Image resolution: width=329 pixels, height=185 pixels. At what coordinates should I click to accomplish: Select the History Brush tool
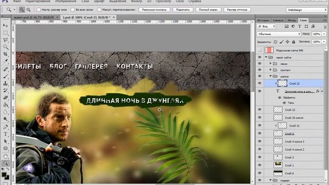[6, 90]
